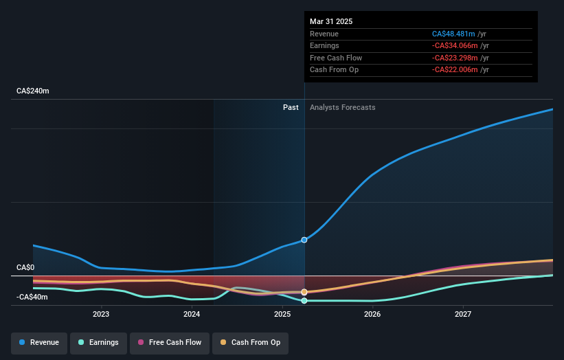
Task: Click the Earnings row label in tooltip
Action: (x=324, y=45)
